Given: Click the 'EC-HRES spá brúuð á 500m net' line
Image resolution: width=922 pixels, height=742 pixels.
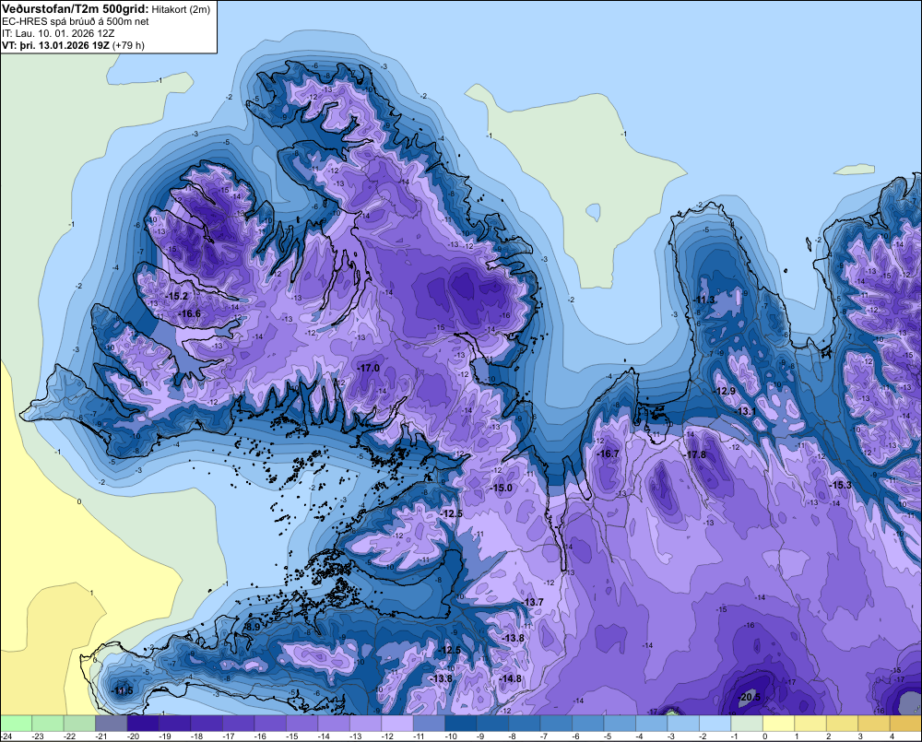Looking at the screenshot, I should coord(76,21).
